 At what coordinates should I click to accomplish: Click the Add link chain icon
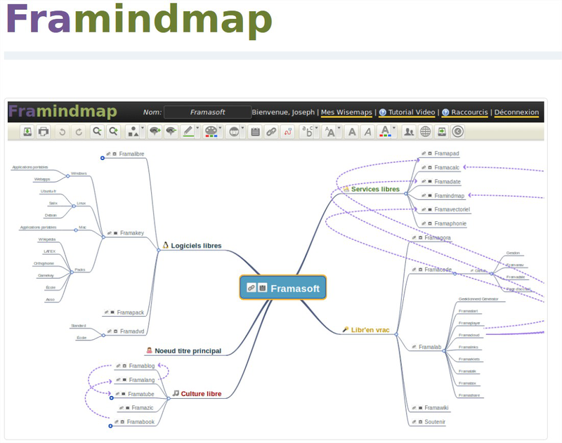(x=271, y=131)
